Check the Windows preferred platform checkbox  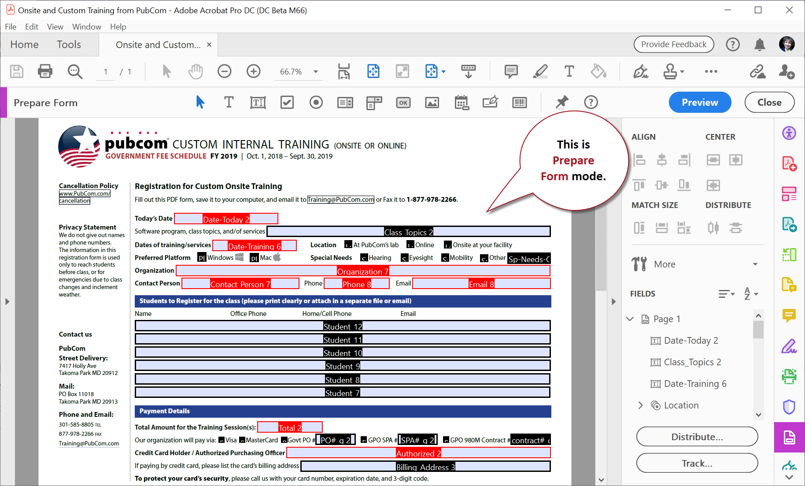pos(202,257)
